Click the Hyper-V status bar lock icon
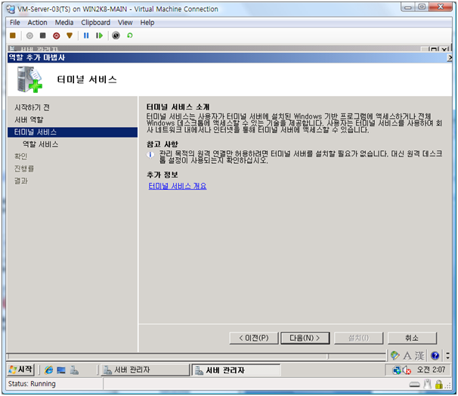 tap(438, 385)
